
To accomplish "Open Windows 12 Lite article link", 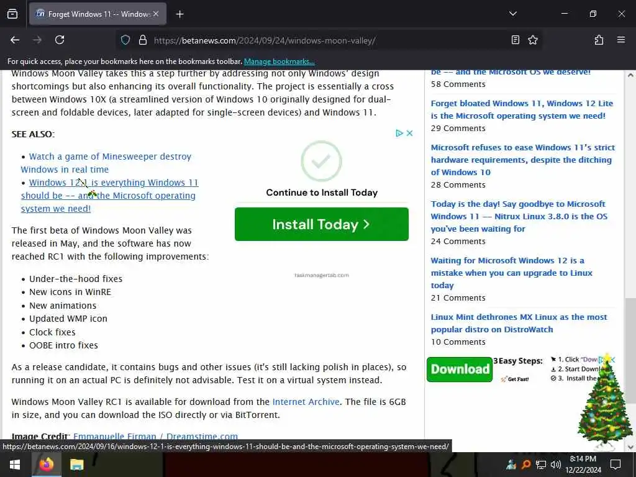I will point(522,109).
